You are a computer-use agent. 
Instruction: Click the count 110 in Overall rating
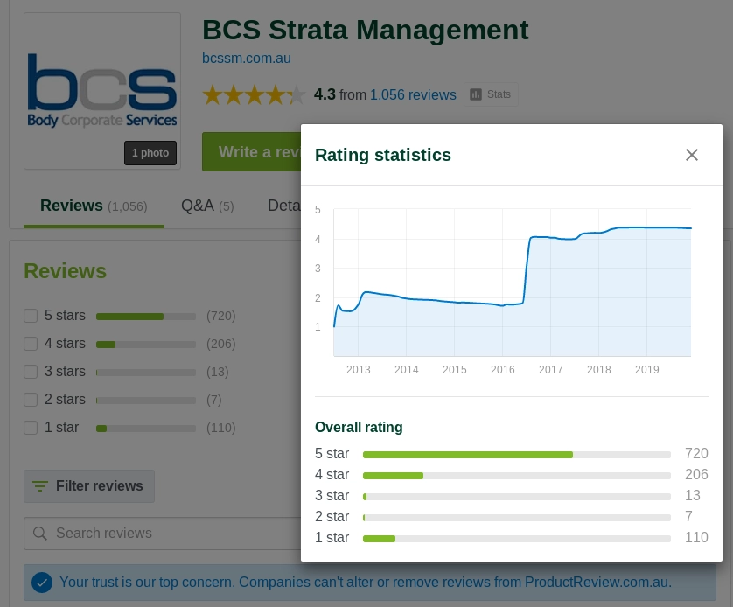coord(696,537)
